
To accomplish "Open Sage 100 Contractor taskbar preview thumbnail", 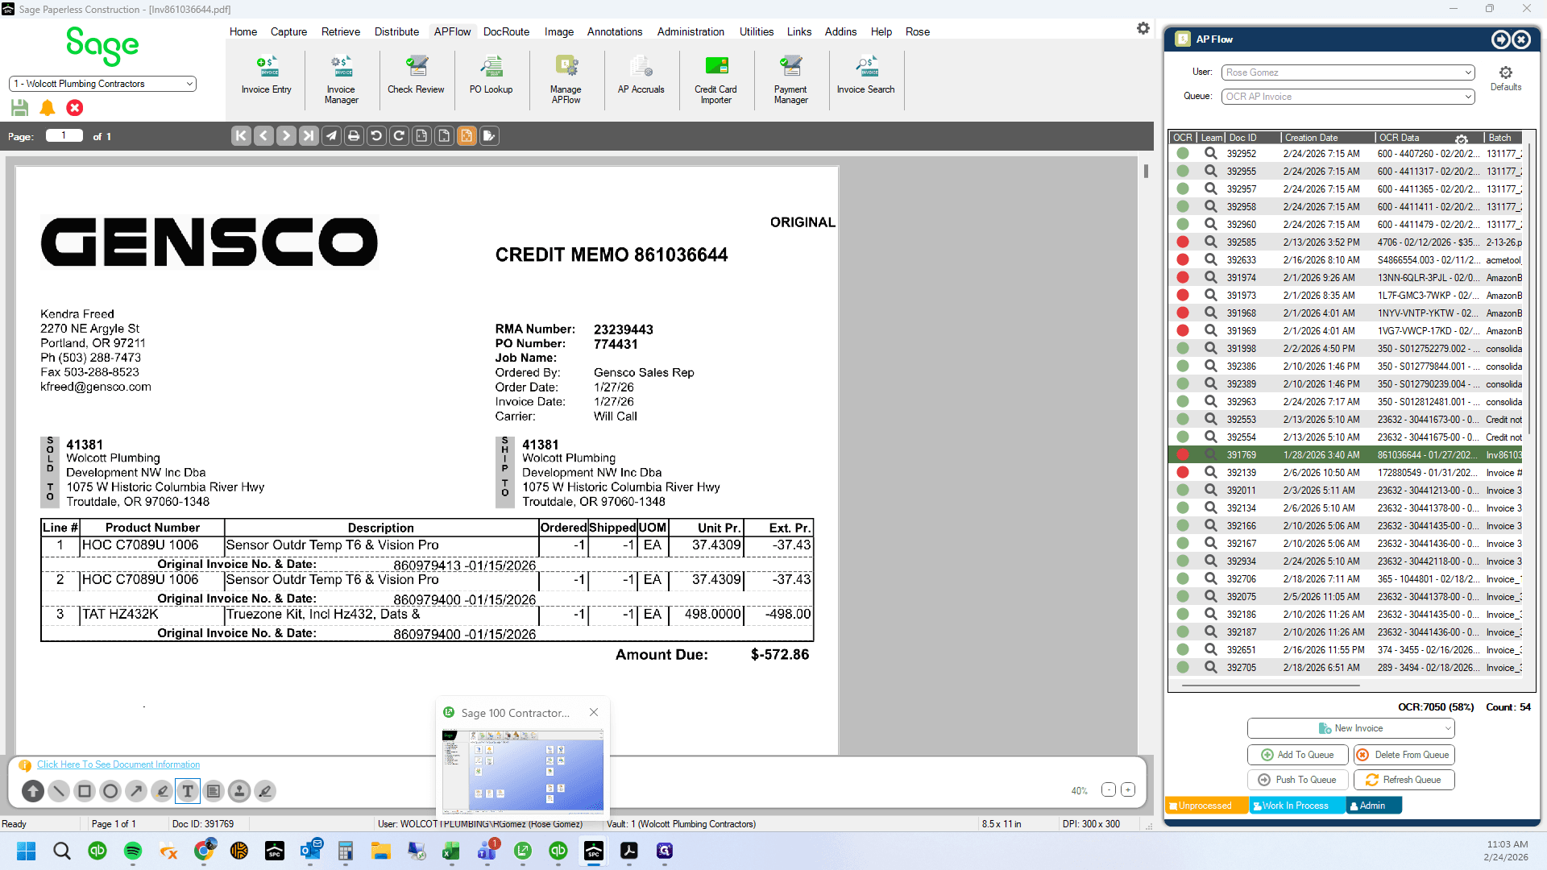I will [x=522, y=771].
